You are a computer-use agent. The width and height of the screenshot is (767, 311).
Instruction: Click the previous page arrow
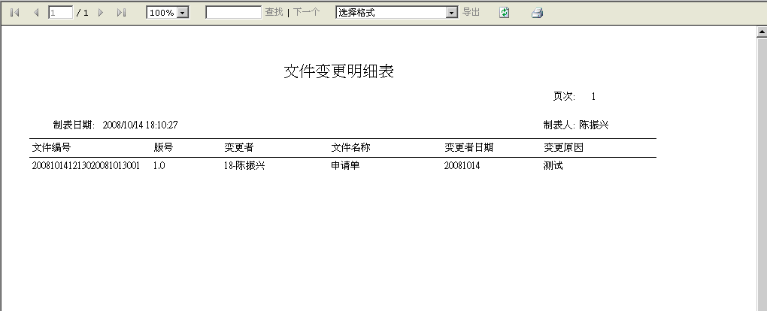[x=35, y=13]
